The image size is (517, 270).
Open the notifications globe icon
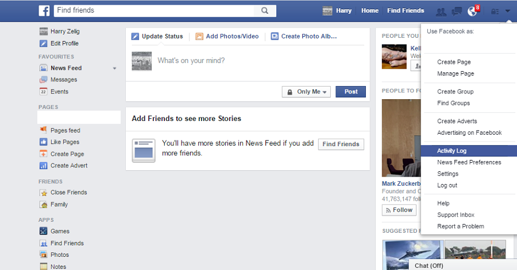tap(472, 11)
